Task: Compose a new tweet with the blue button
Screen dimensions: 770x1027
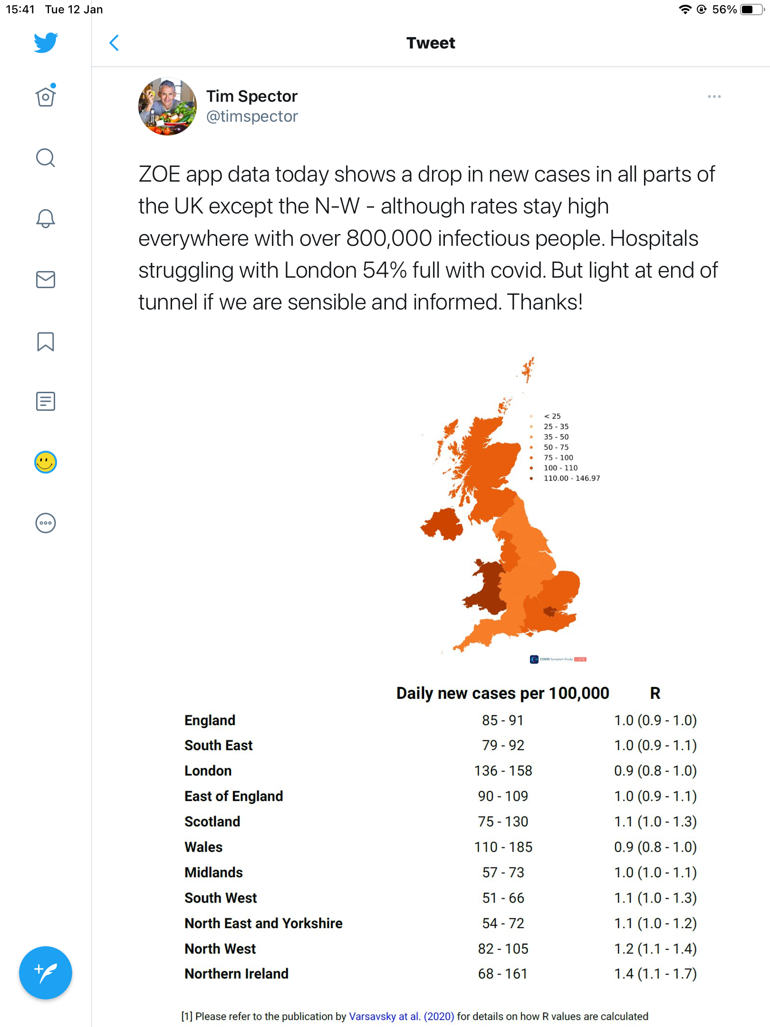Action: tap(46, 973)
